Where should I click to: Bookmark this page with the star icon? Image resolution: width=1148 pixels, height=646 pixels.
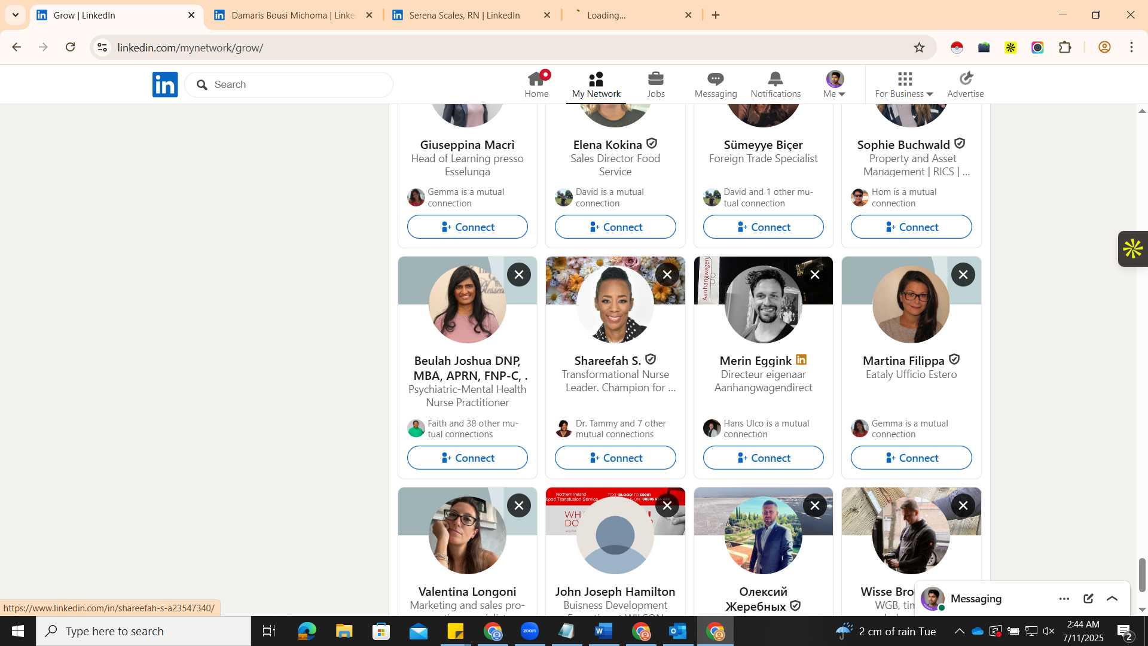[920, 47]
